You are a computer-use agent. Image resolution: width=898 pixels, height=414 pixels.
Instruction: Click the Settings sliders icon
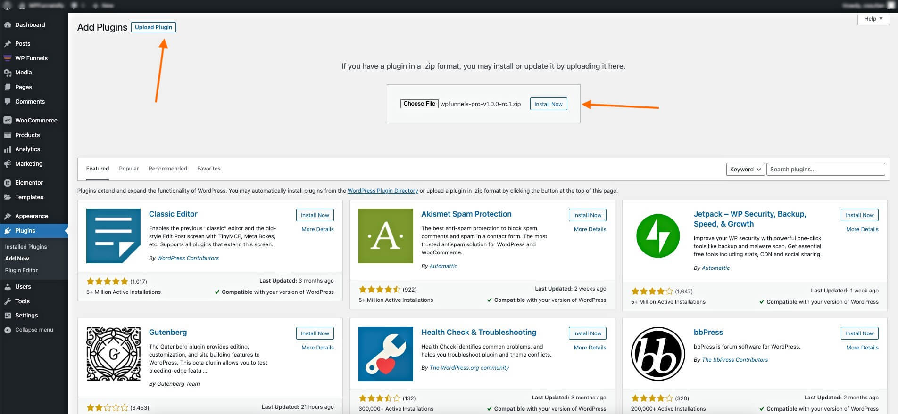click(x=8, y=316)
